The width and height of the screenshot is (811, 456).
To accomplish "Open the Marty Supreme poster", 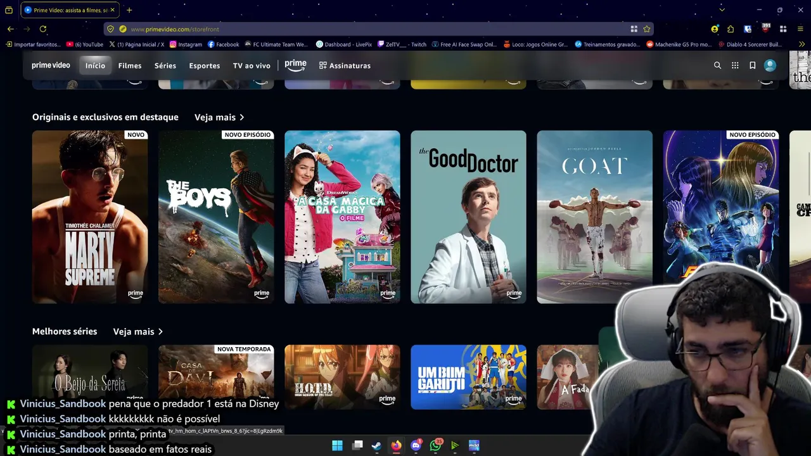I will click(90, 217).
